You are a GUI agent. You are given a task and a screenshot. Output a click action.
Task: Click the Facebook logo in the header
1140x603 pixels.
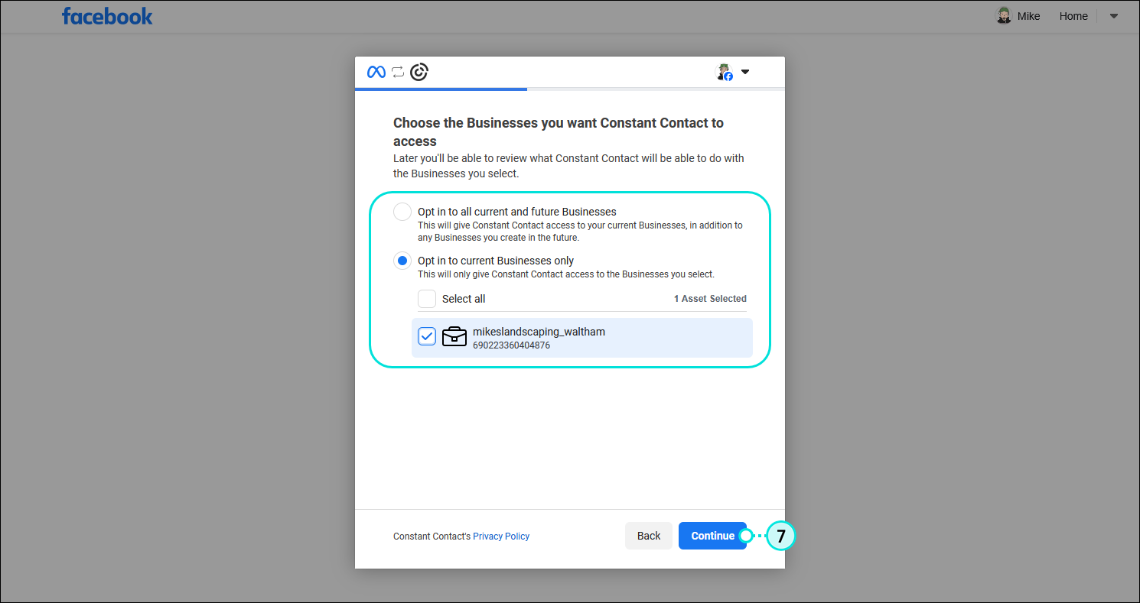pos(107,16)
